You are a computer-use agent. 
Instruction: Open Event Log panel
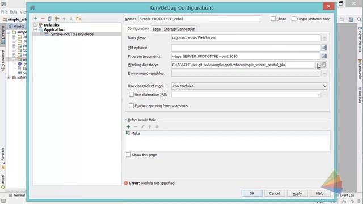tap(347, 195)
